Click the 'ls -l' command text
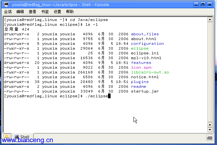217x145 pixels. [x=91, y=25]
